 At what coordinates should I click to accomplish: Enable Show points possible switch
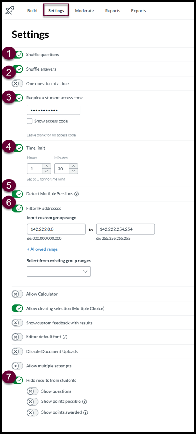coord(32,402)
